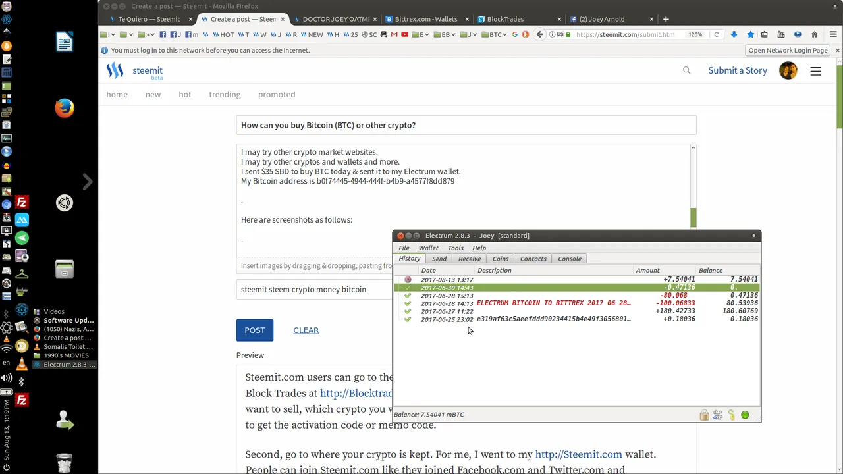Open the Firefox desktop icon

[65, 108]
